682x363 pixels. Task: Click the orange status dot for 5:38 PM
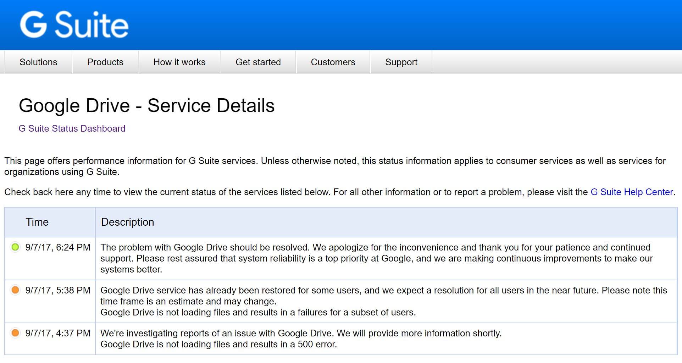15,290
